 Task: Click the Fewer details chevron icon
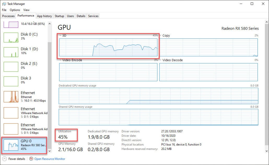click(x=4, y=159)
